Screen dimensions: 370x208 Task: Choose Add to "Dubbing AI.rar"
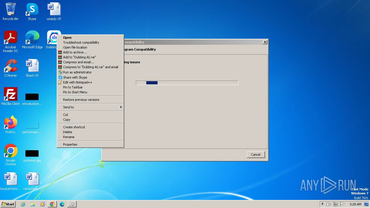[90, 57]
